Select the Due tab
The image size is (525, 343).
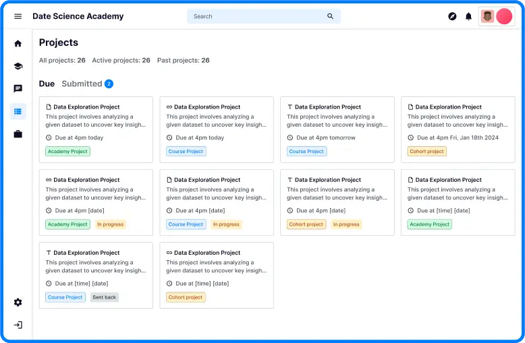[47, 84]
